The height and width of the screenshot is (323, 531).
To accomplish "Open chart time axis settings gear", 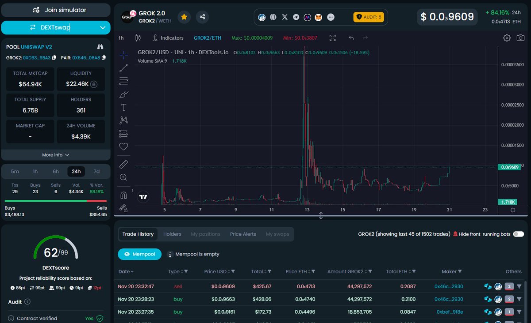I will click(x=513, y=210).
